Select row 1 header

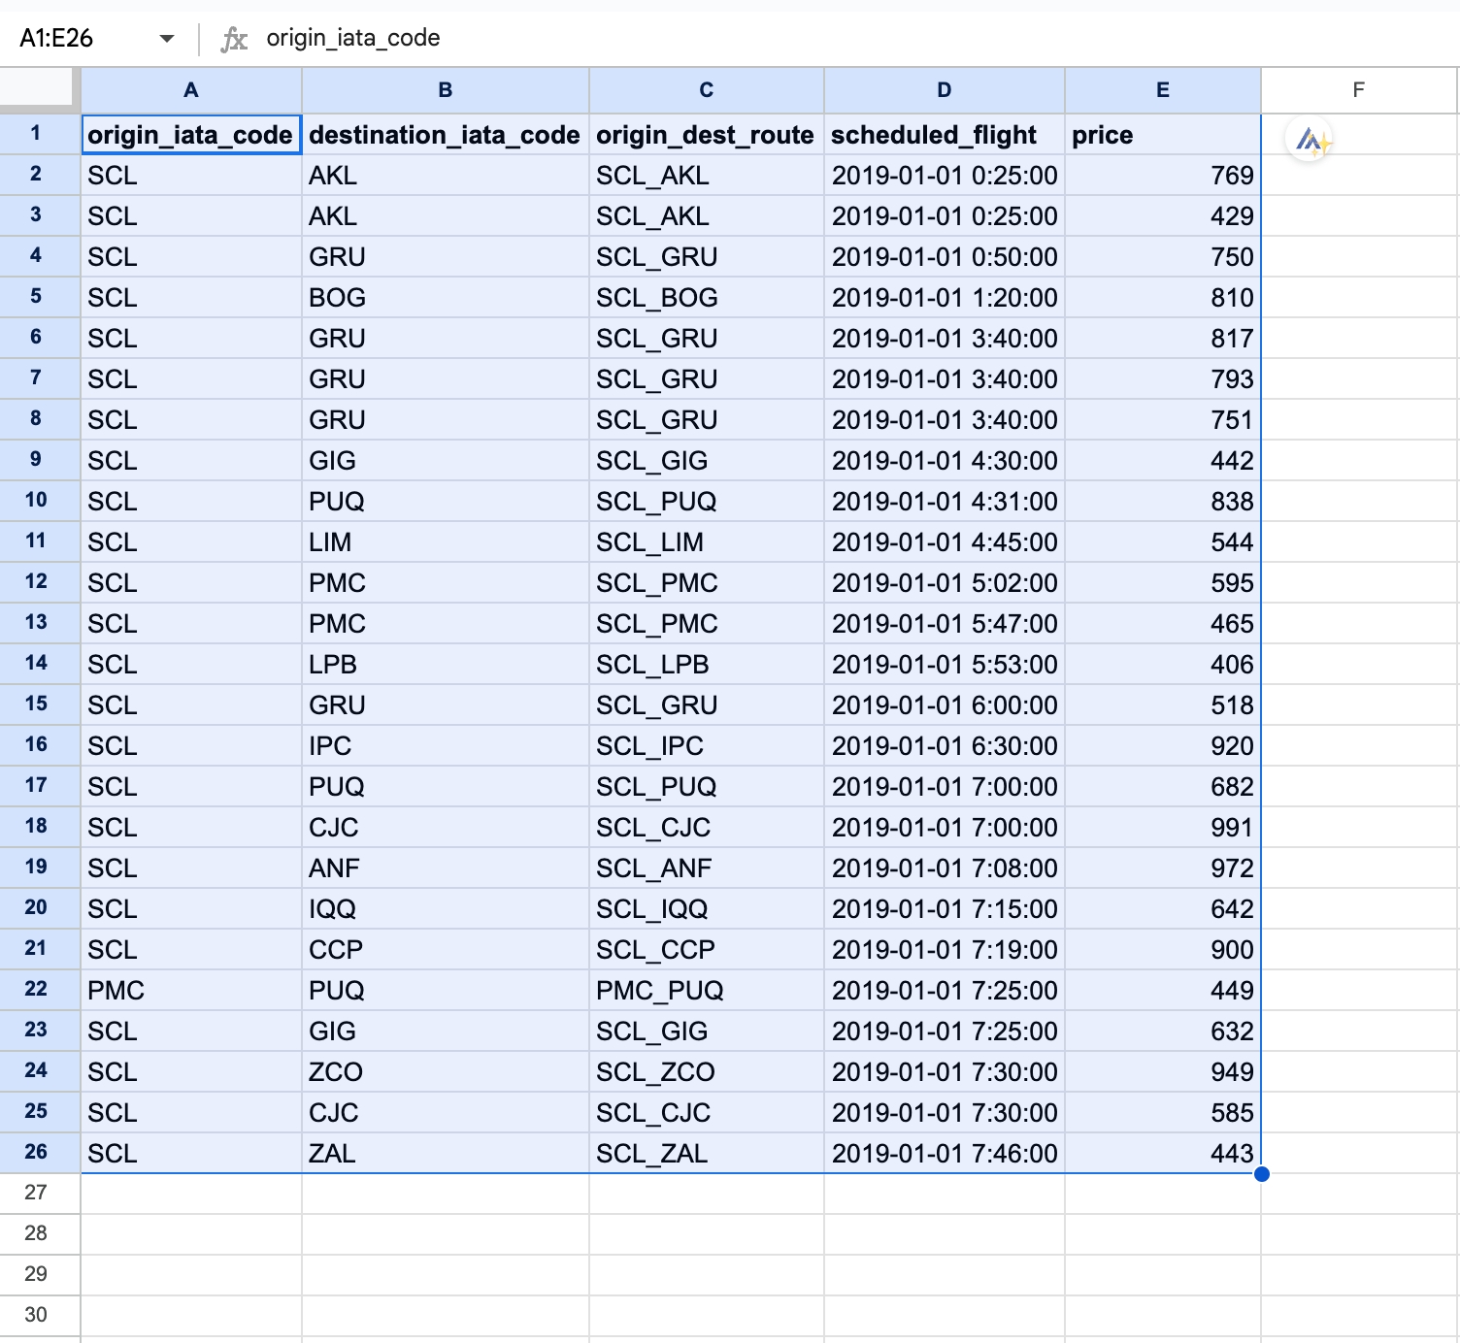(37, 134)
